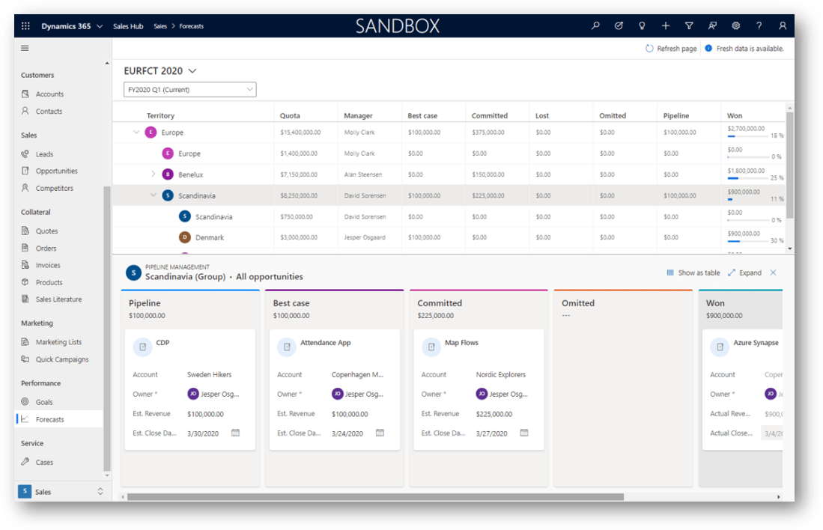Open settings gear in top bar

point(735,26)
